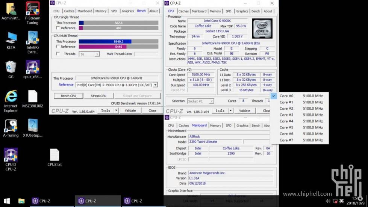The width and height of the screenshot is (368, 207).
Task: Open the CPUZ.txt file icon
Action: 55,157
